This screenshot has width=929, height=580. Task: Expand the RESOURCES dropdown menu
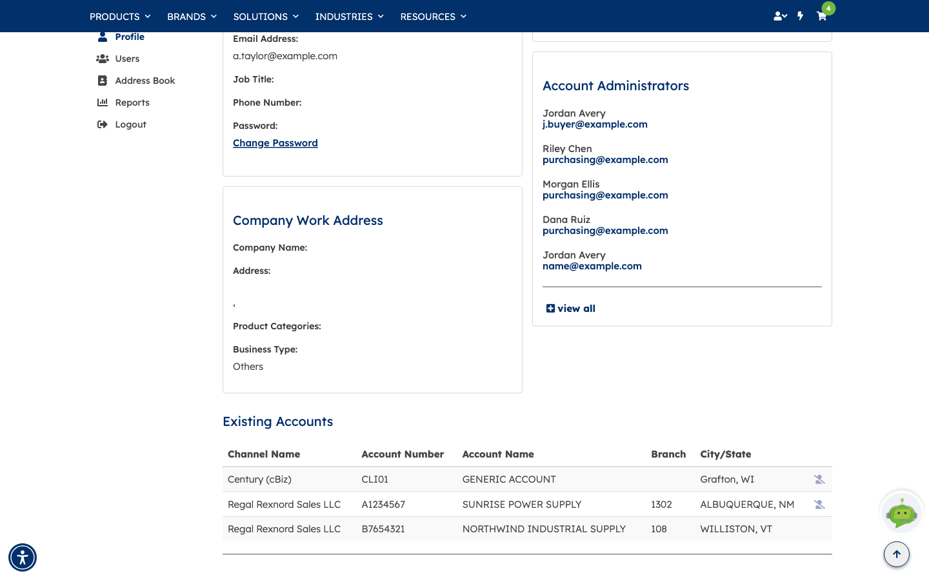[x=433, y=16]
